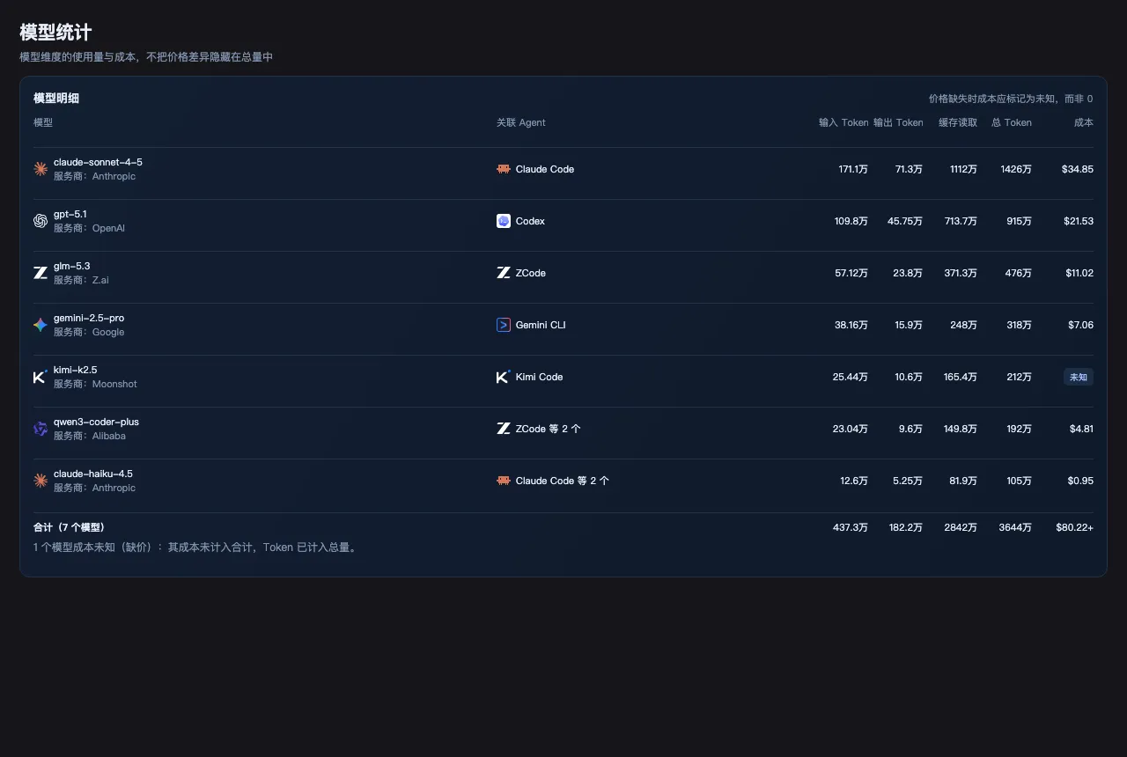Click the claude-haiku-4.5 Anthropic model icon
The width and height of the screenshot is (1127, 757).
pyautogui.click(x=41, y=481)
